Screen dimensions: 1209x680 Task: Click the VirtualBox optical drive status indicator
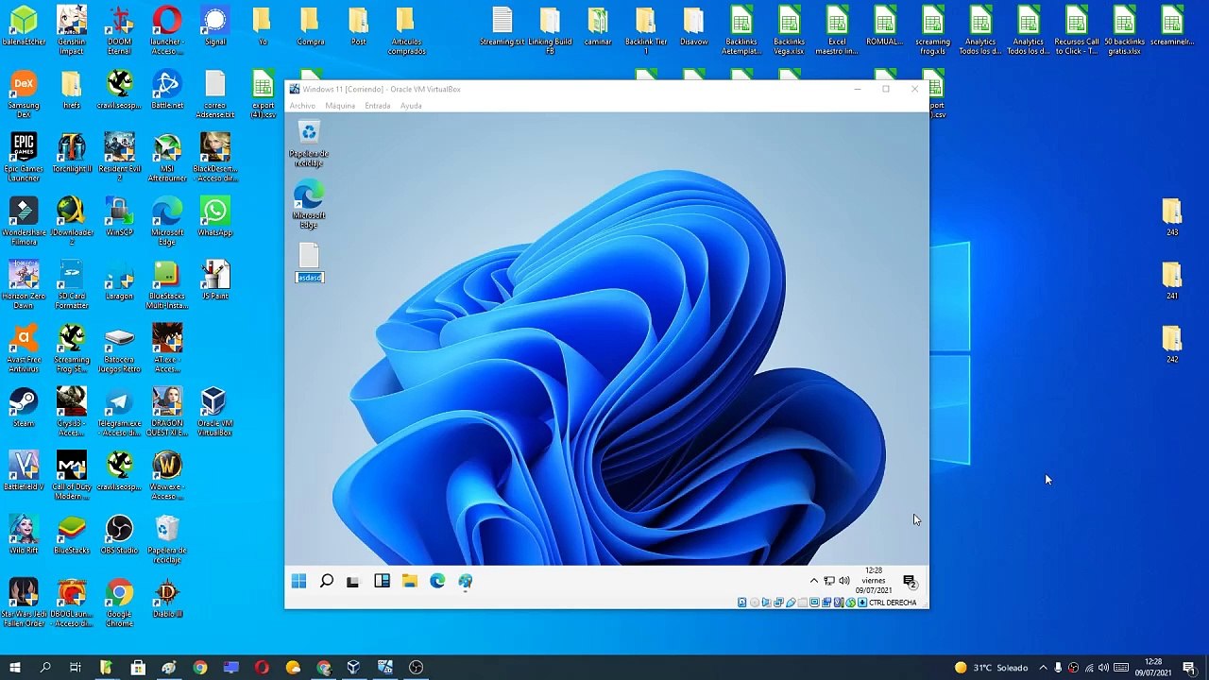[x=755, y=603]
